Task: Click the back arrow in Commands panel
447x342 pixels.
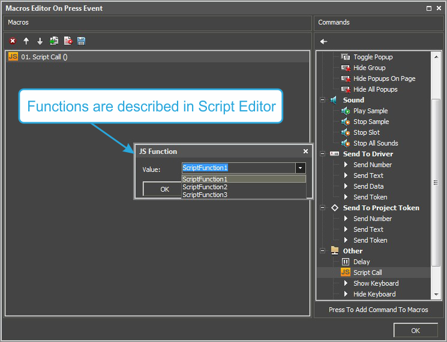Action: click(x=324, y=41)
